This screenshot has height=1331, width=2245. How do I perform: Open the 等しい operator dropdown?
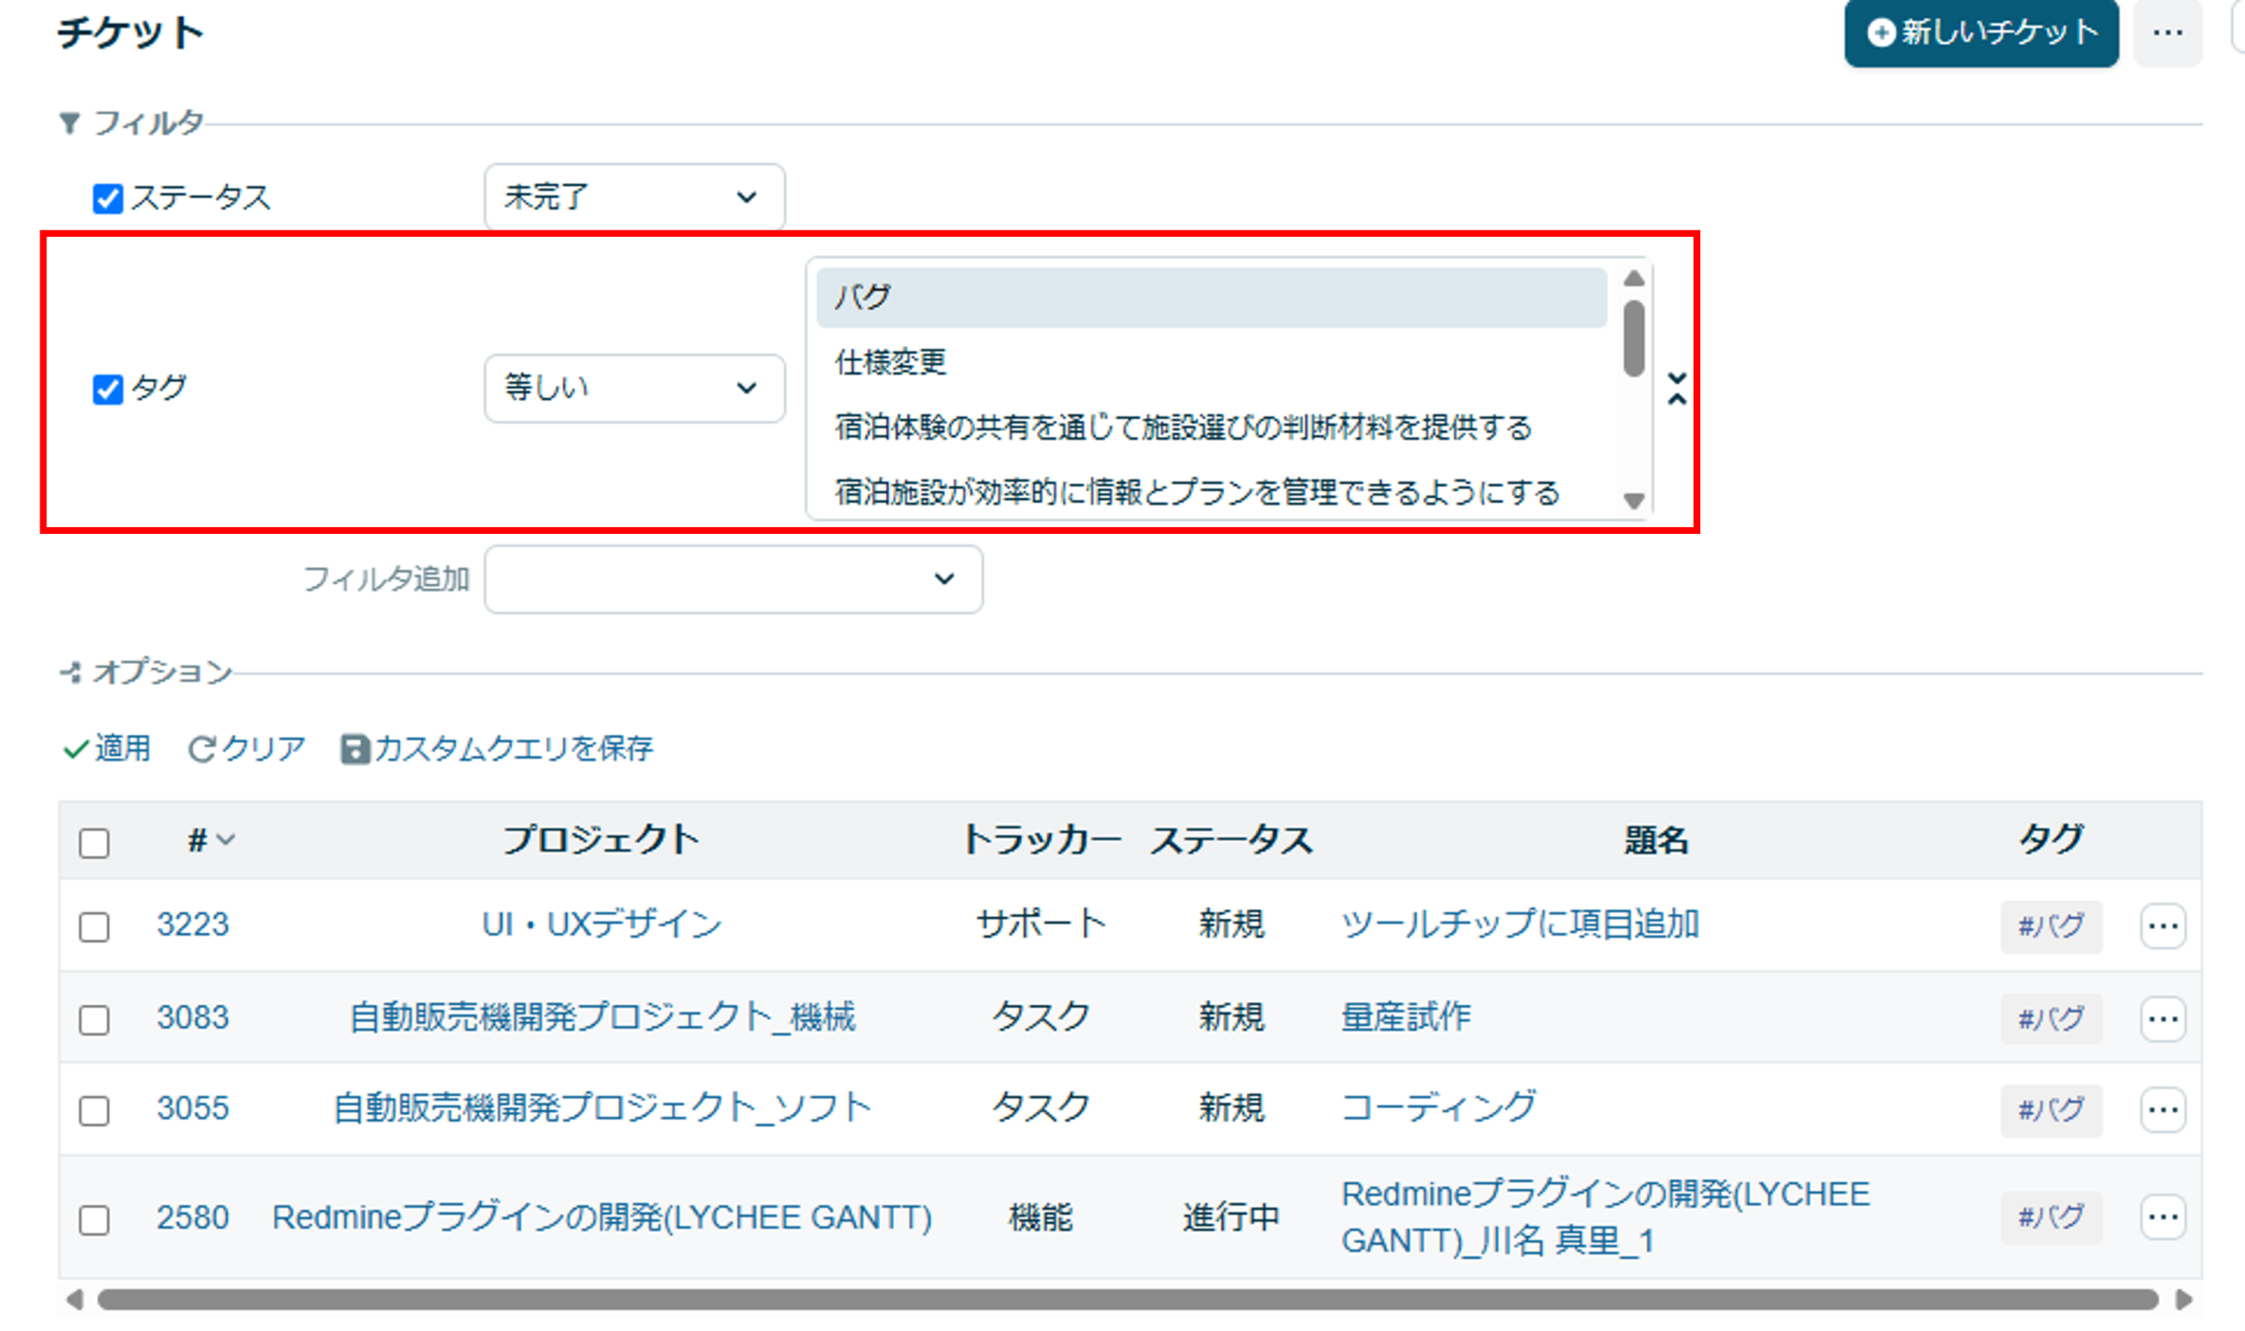(634, 388)
